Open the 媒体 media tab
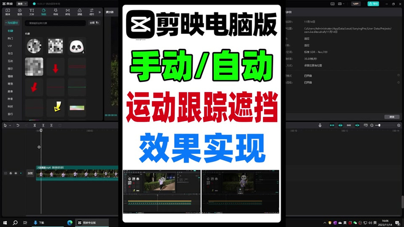 [8, 12]
